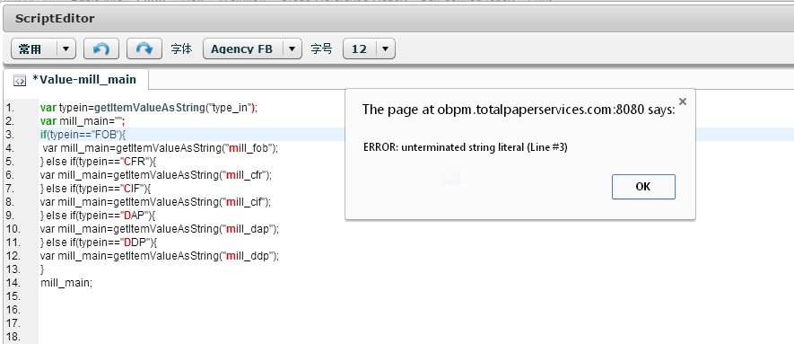The width and height of the screenshot is (794, 344).
Task: Click the unterminated string literal error message
Action: [465, 147]
